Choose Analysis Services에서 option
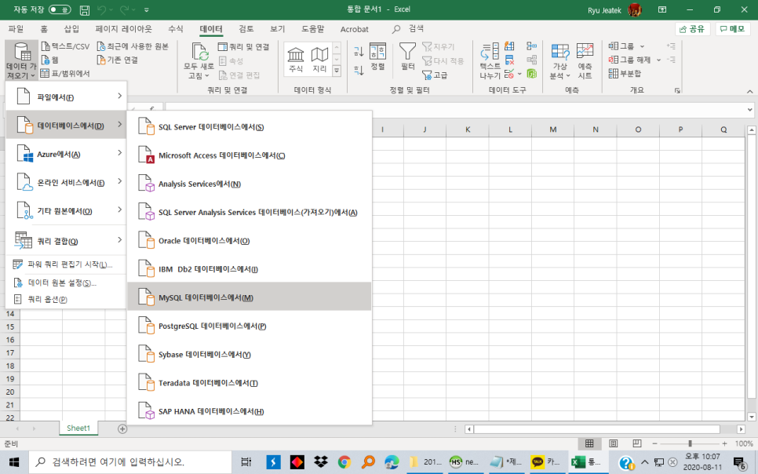The width and height of the screenshot is (758, 474). pyautogui.click(x=250, y=184)
